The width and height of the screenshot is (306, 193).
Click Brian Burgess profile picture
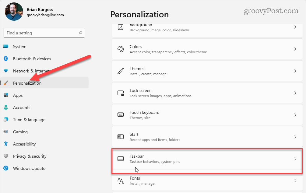coord(14,12)
